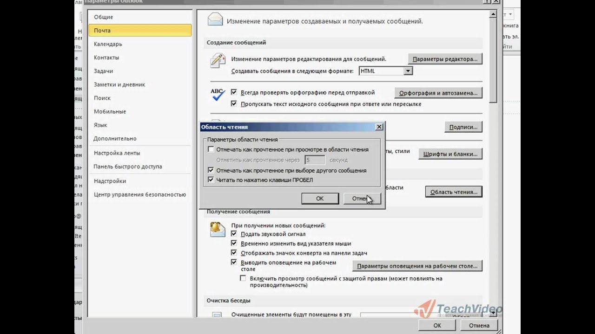Open the Язык settings category
Screen dimensions: 595x334
pyautogui.click(x=139, y=125)
